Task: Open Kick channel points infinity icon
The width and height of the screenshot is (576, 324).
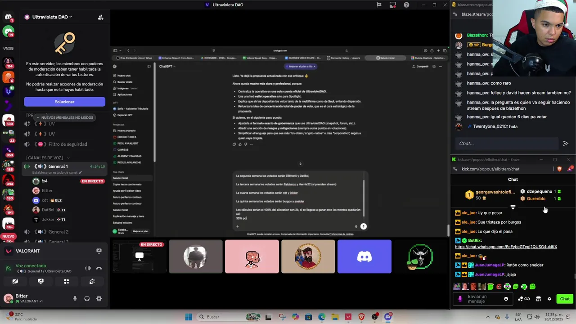Action: [524, 299]
